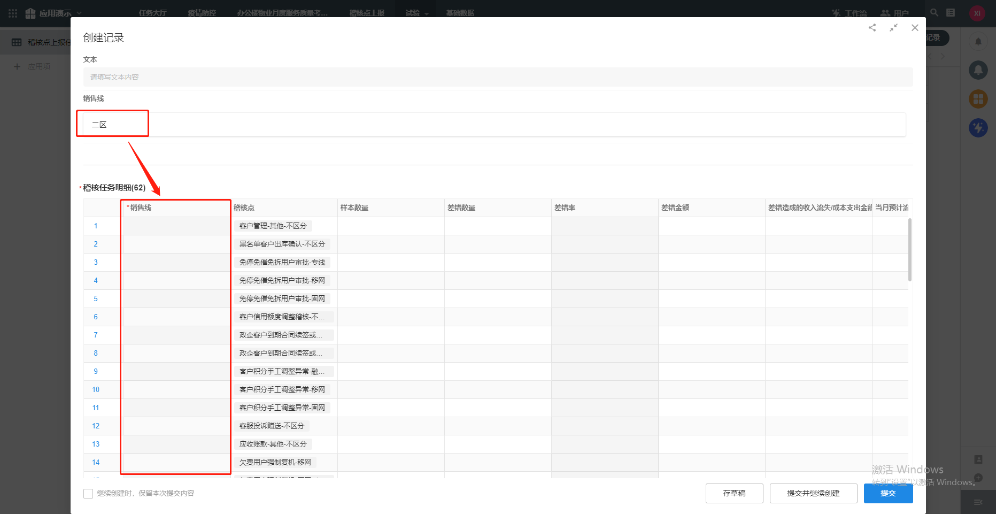Collapse the right sidebar menu icon

click(x=978, y=502)
